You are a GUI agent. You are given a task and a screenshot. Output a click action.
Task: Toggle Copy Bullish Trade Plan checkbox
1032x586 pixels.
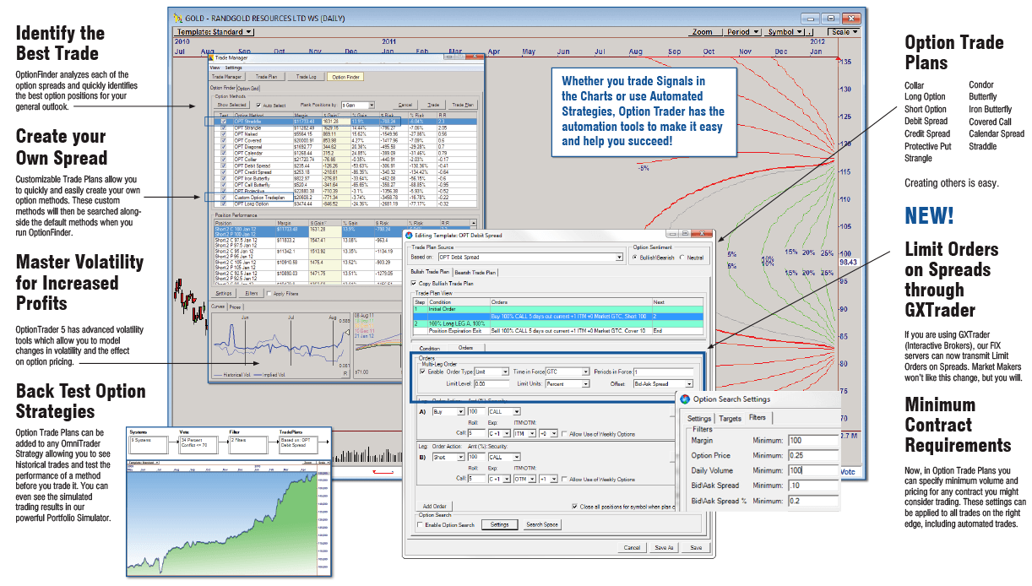click(x=413, y=283)
